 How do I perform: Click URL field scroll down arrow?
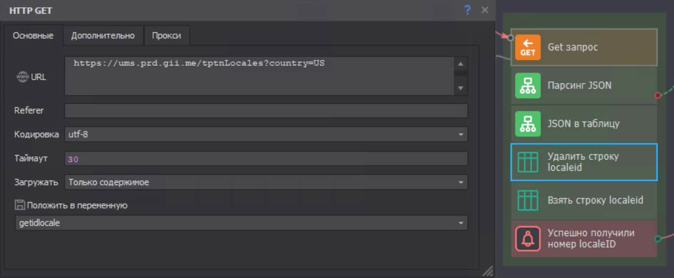(x=460, y=88)
